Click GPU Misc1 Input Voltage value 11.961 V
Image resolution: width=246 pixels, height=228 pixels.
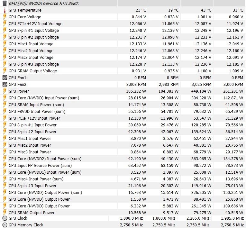(x=170, y=44)
